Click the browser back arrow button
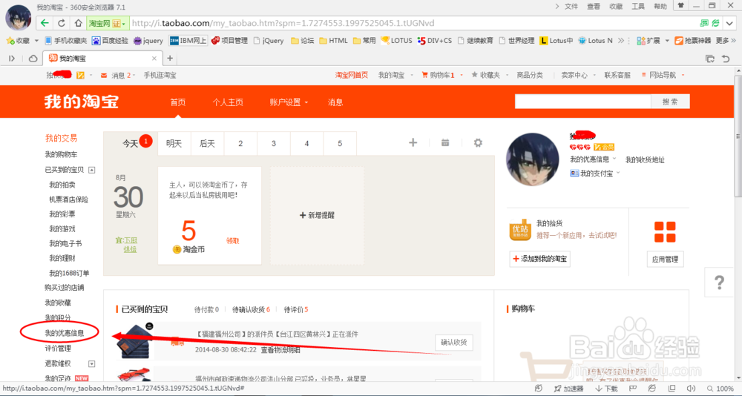Image resolution: width=742 pixels, height=396 pixels. pos(45,23)
